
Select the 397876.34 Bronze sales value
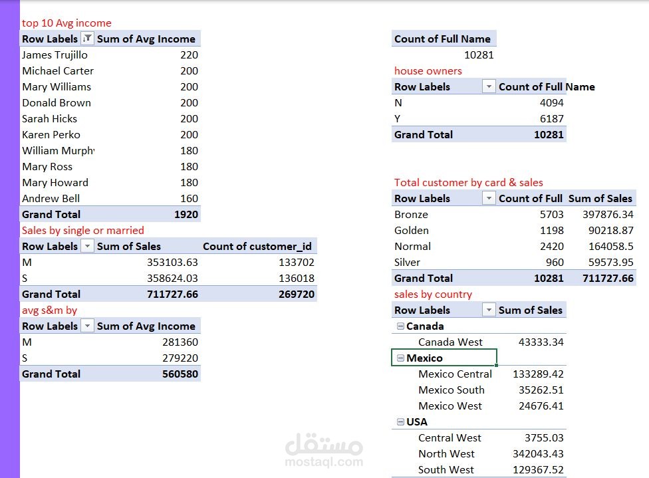(608, 214)
